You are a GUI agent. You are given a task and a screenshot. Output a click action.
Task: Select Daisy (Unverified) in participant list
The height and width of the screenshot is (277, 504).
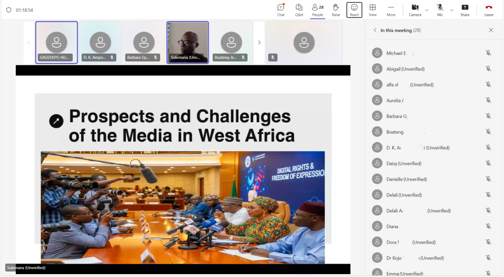(x=404, y=163)
